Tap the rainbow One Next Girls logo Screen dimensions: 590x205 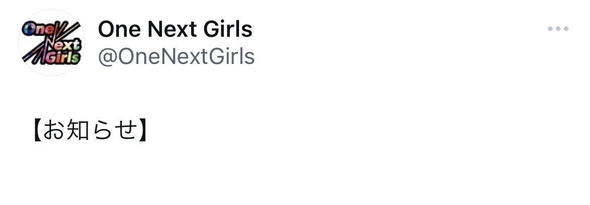[51, 43]
